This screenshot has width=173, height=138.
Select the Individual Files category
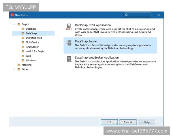coord(34,38)
